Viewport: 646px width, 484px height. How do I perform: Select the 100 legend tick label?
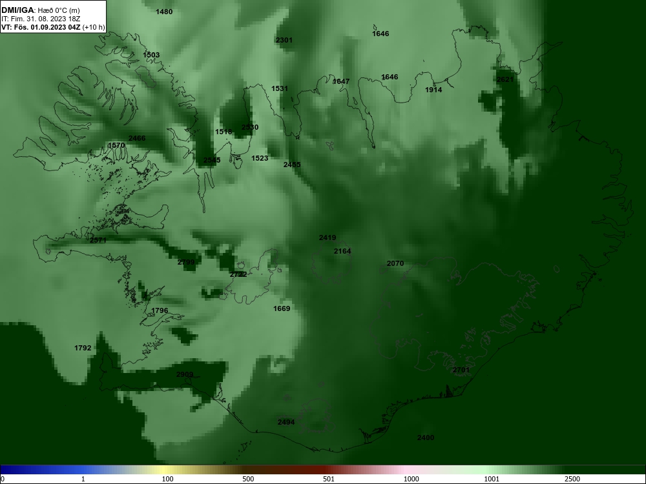[167, 479]
